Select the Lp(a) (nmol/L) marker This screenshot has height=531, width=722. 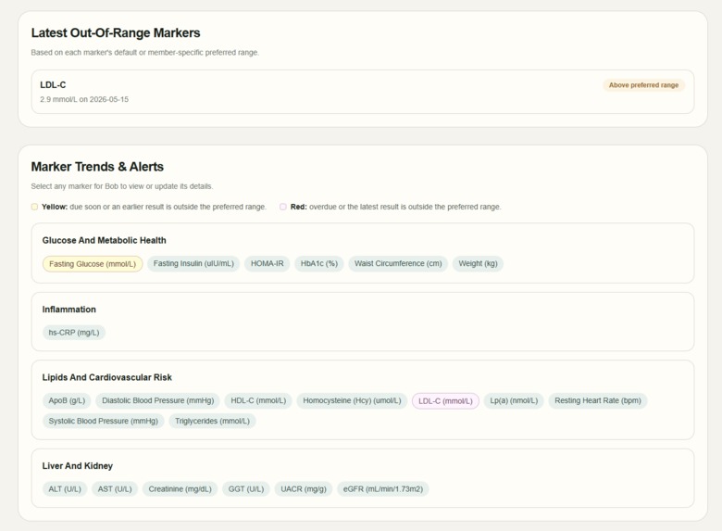[x=514, y=400]
